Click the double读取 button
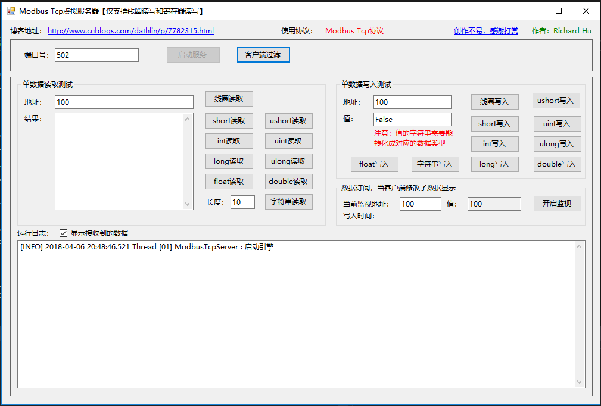Viewport: 601px width, 406px height. 289,182
